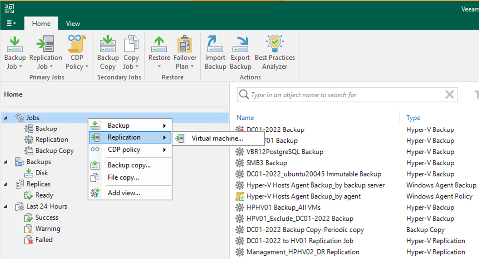Viewport: 479px width, 259px height.
Task: Collapse the Replicas tree node
Action: point(6,184)
